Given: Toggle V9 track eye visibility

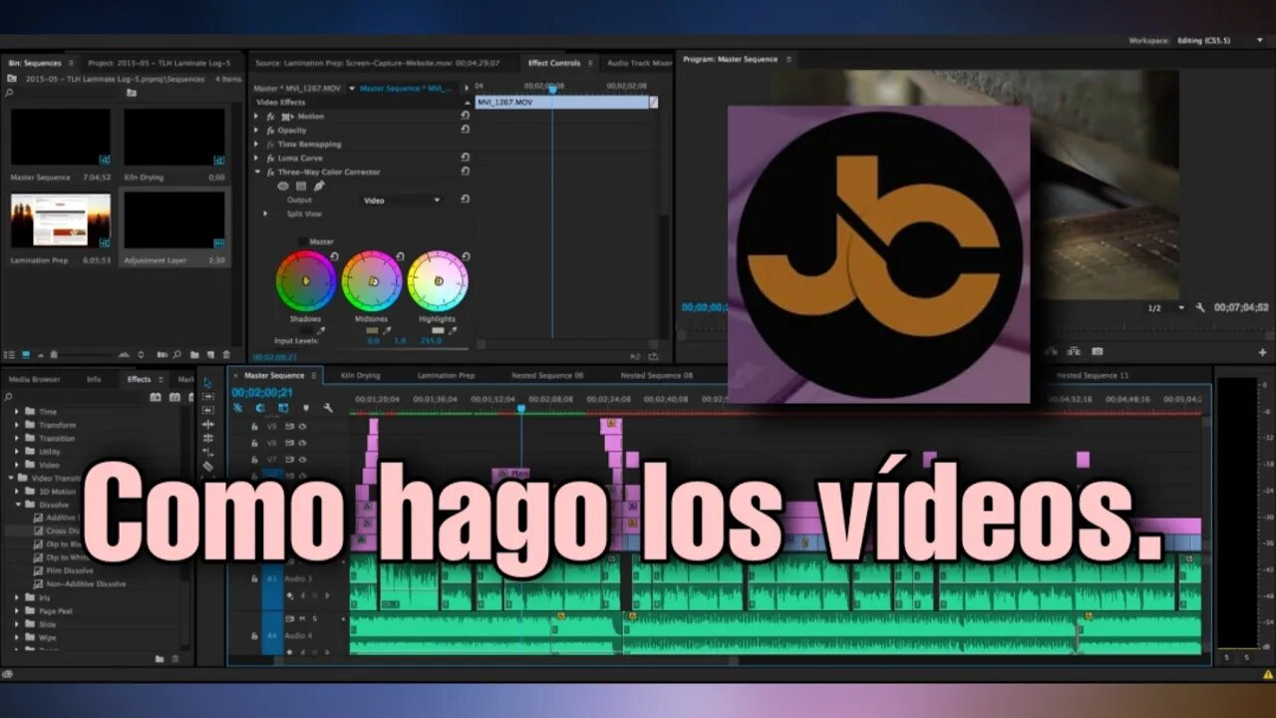Looking at the screenshot, I should pos(302,427).
